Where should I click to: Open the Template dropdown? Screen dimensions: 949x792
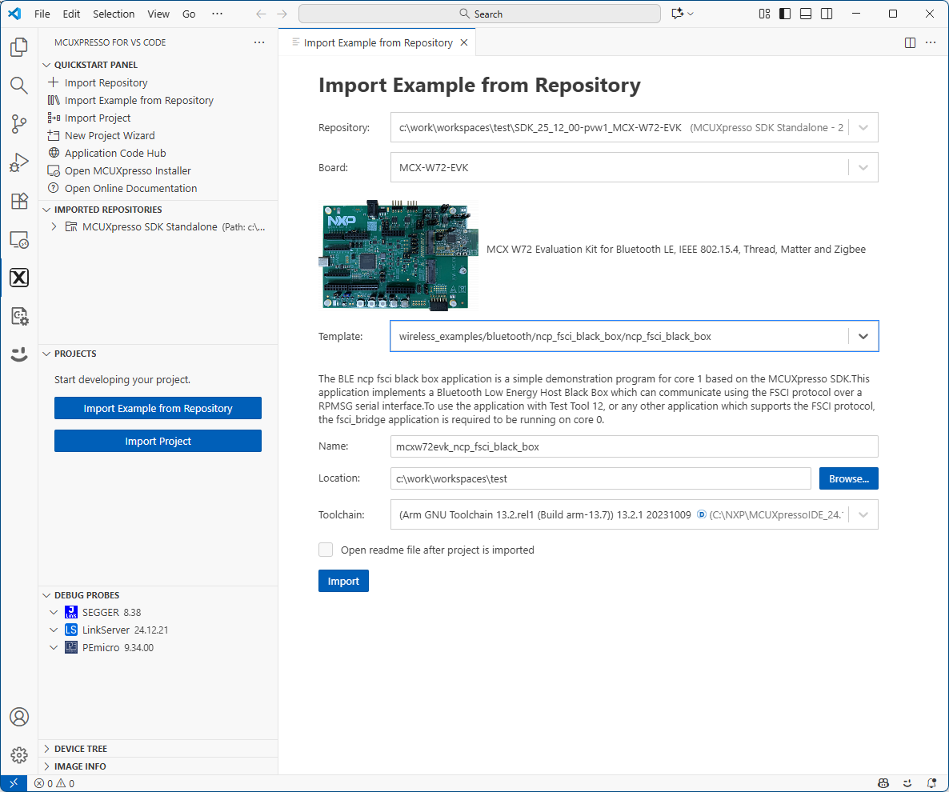point(863,336)
